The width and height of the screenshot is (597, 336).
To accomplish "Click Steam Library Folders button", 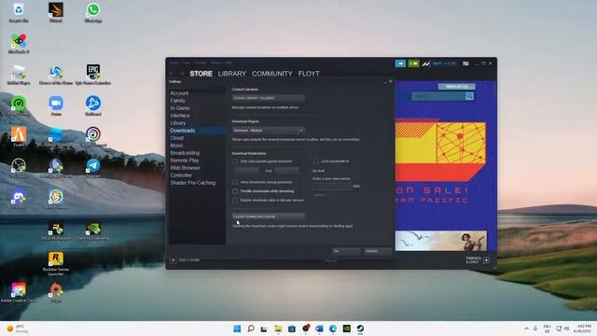I will coord(269,98).
